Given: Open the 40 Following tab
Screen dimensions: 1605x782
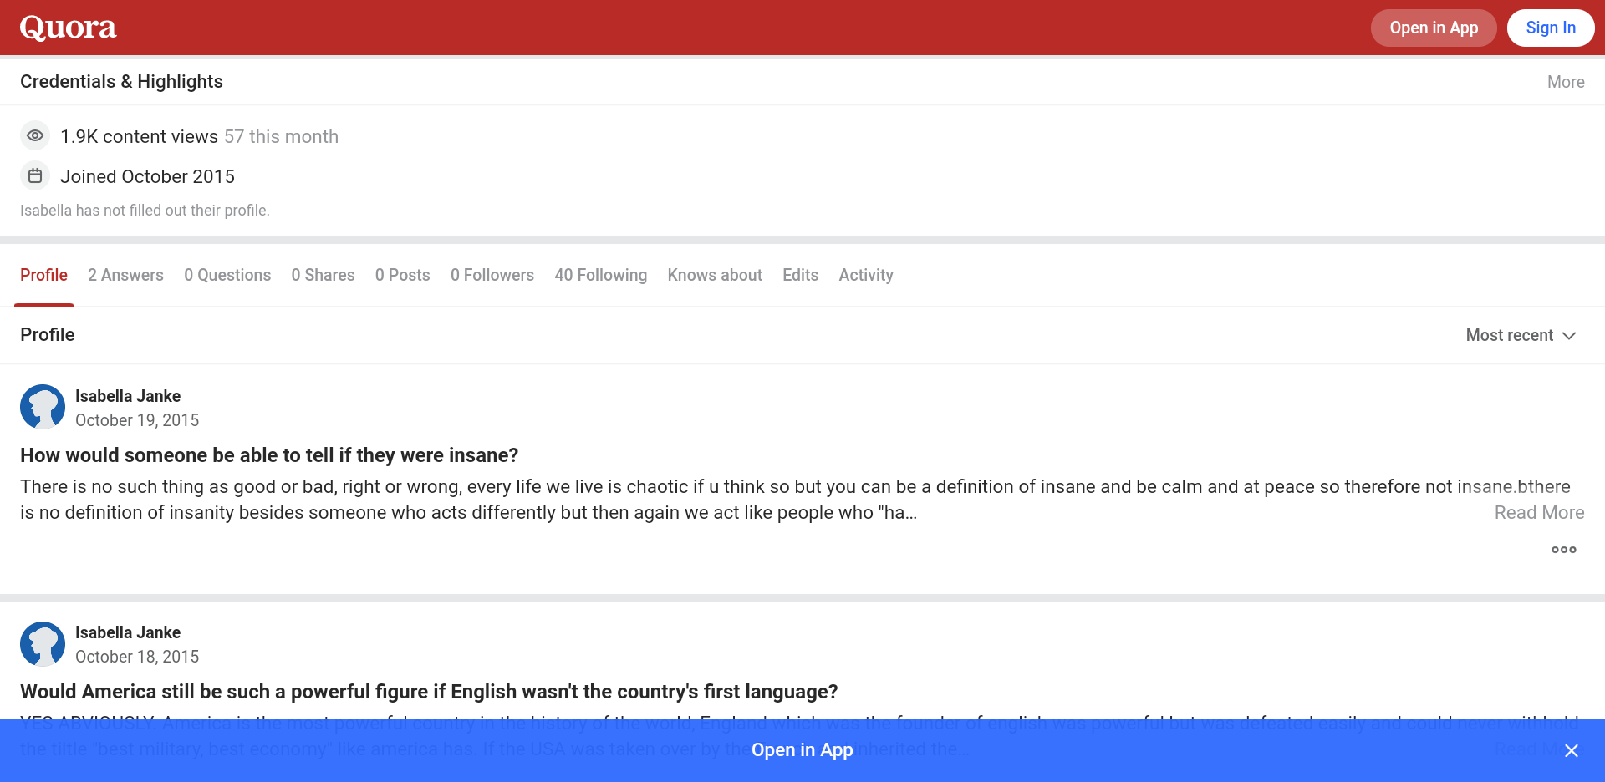Looking at the screenshot, I should pyautogui.click(x=600, y=275).
